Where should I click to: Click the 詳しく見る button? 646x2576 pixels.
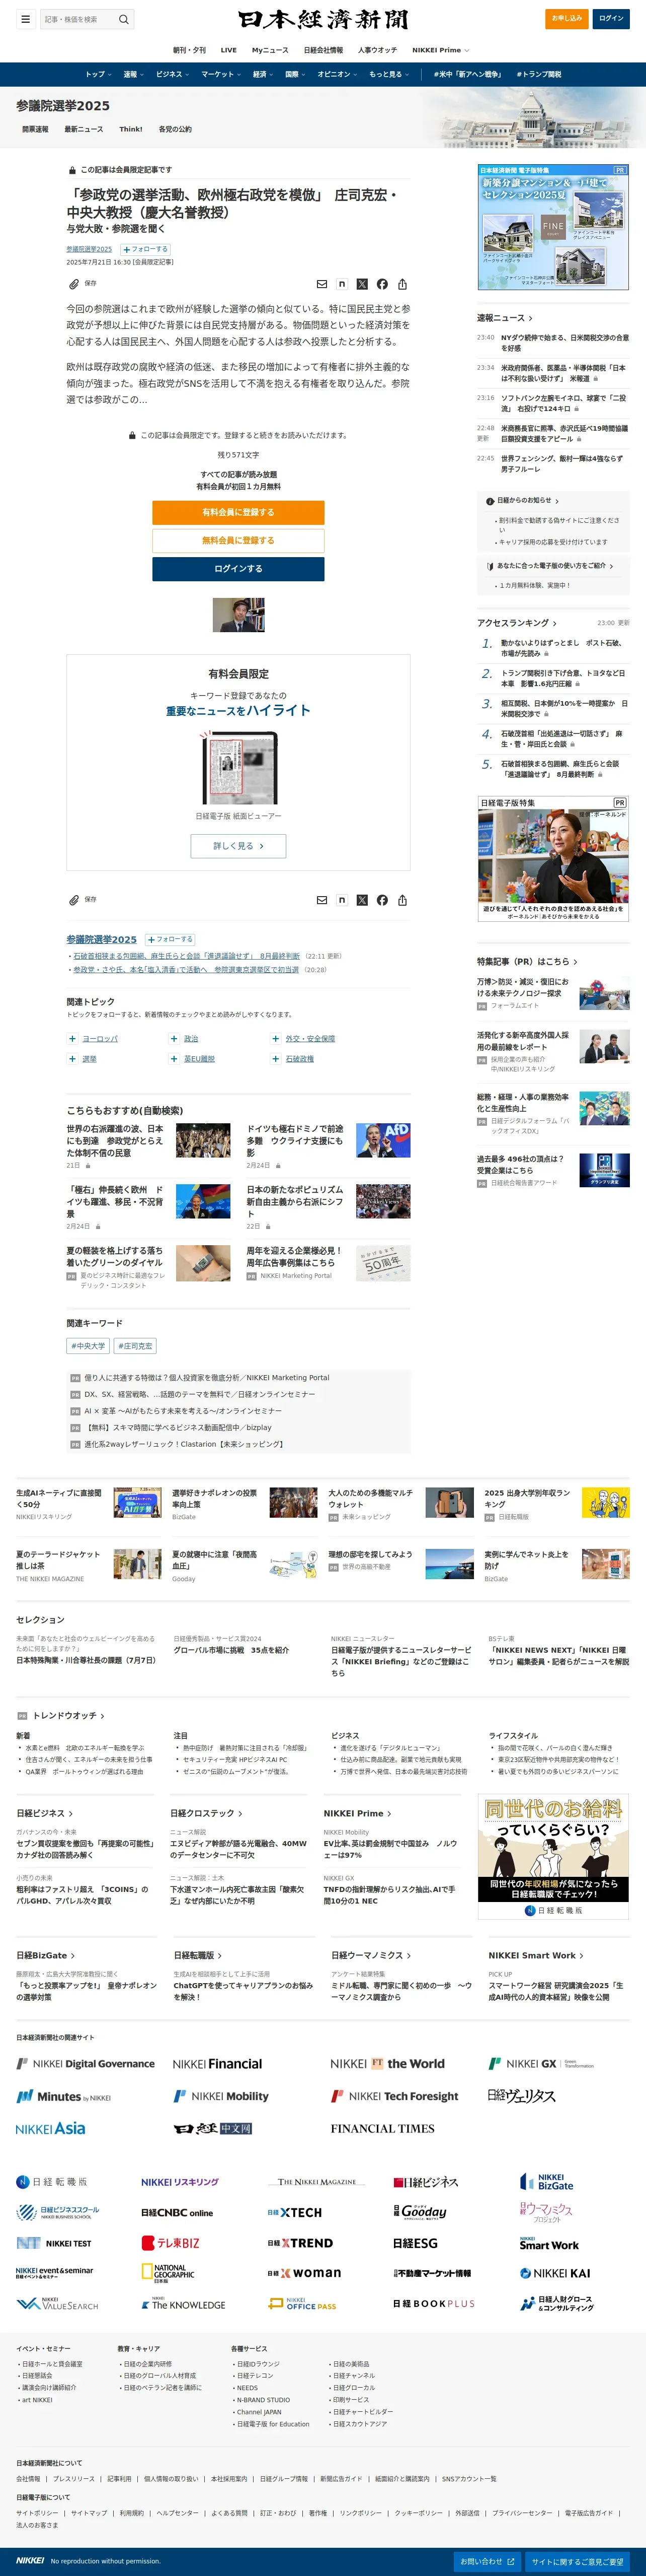(238, 846)
